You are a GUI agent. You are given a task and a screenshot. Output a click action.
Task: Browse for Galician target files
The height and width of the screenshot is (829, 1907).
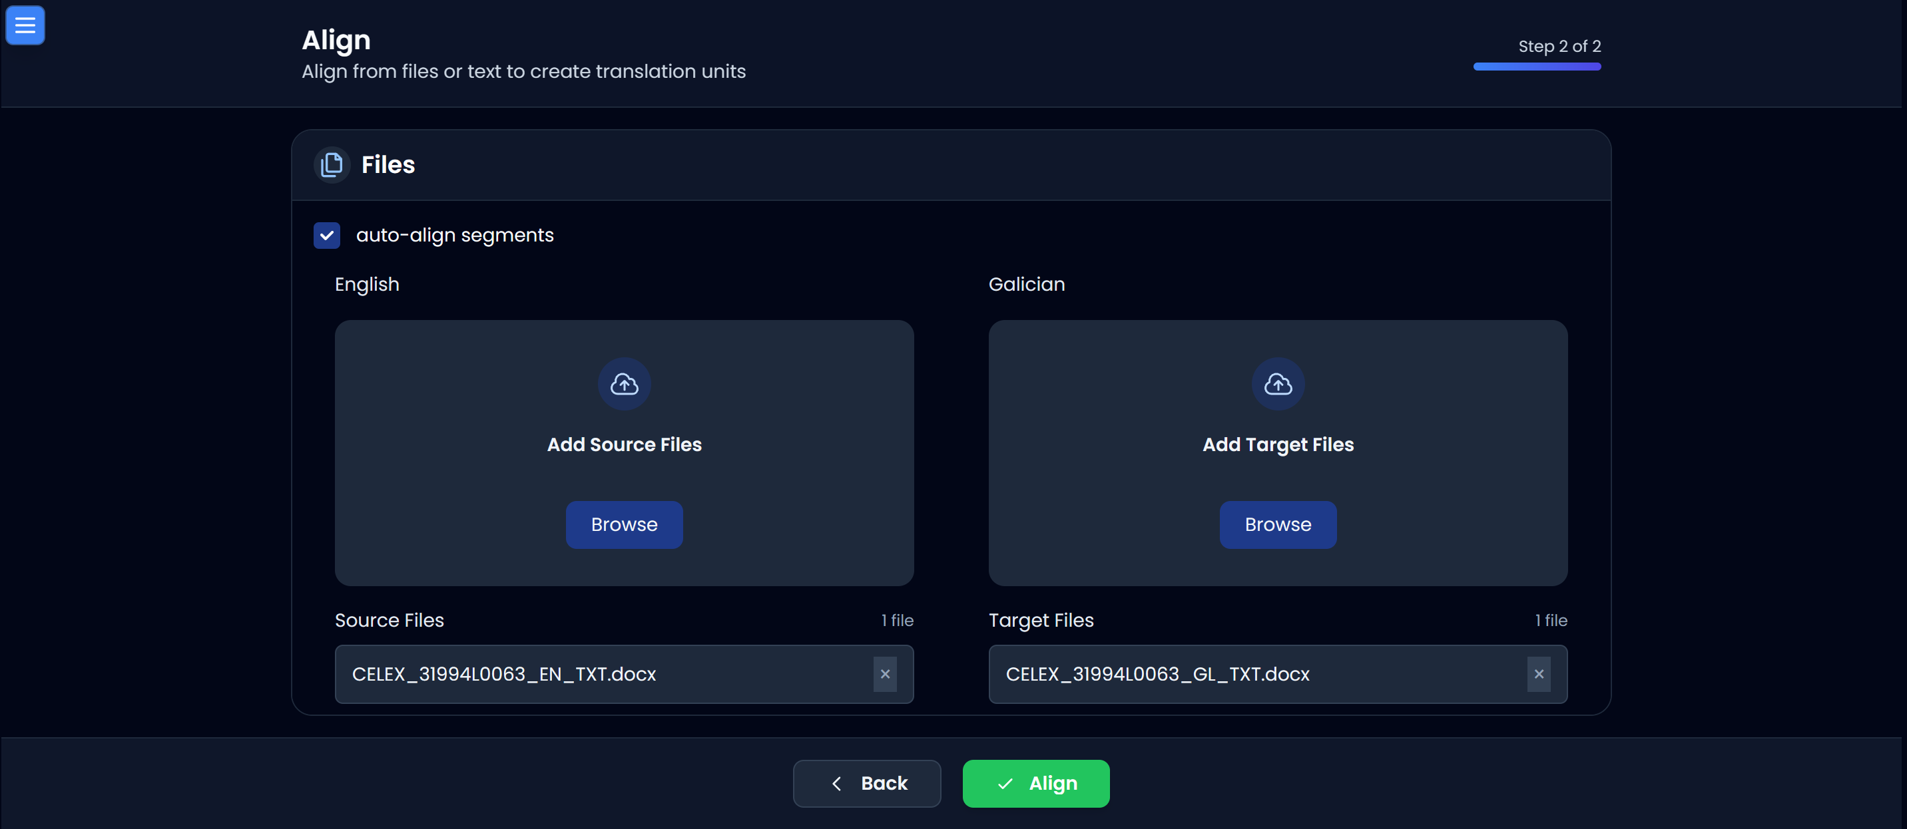[1278, 524]
